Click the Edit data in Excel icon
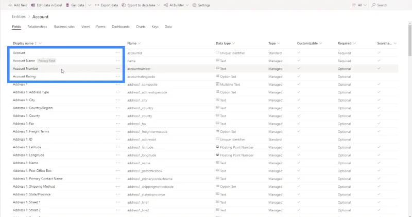The height and width of the screenshot is (217, 412). tap(33, 5)
